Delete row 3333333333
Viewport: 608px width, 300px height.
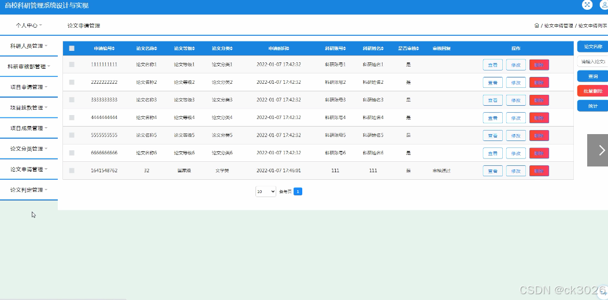539,100
